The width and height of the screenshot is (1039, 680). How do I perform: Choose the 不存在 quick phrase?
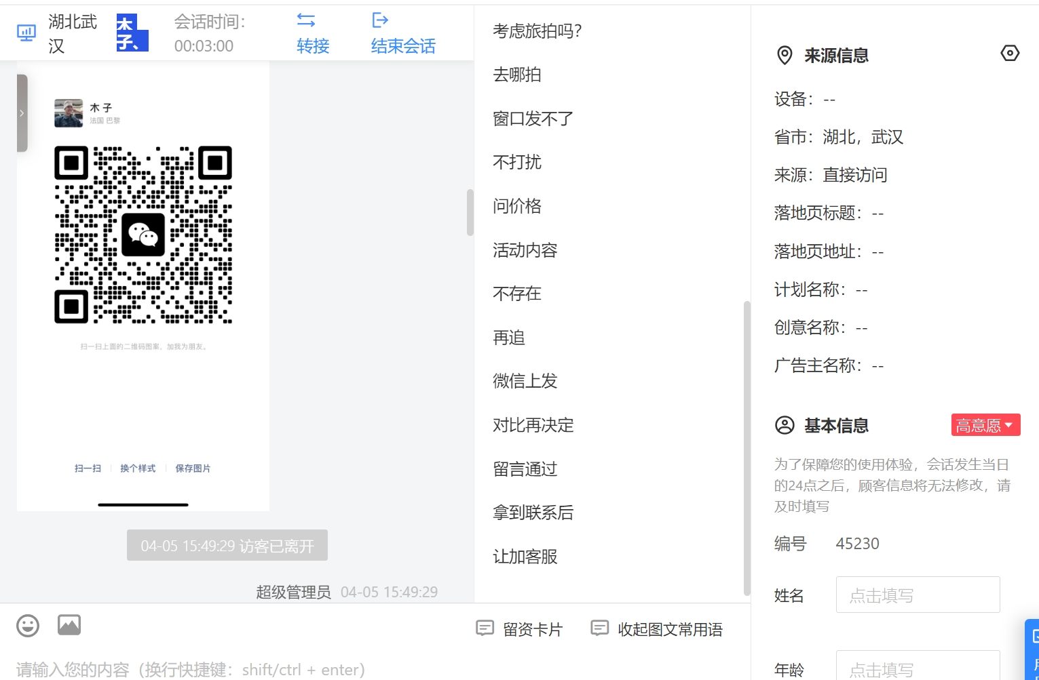pos(517,294)
